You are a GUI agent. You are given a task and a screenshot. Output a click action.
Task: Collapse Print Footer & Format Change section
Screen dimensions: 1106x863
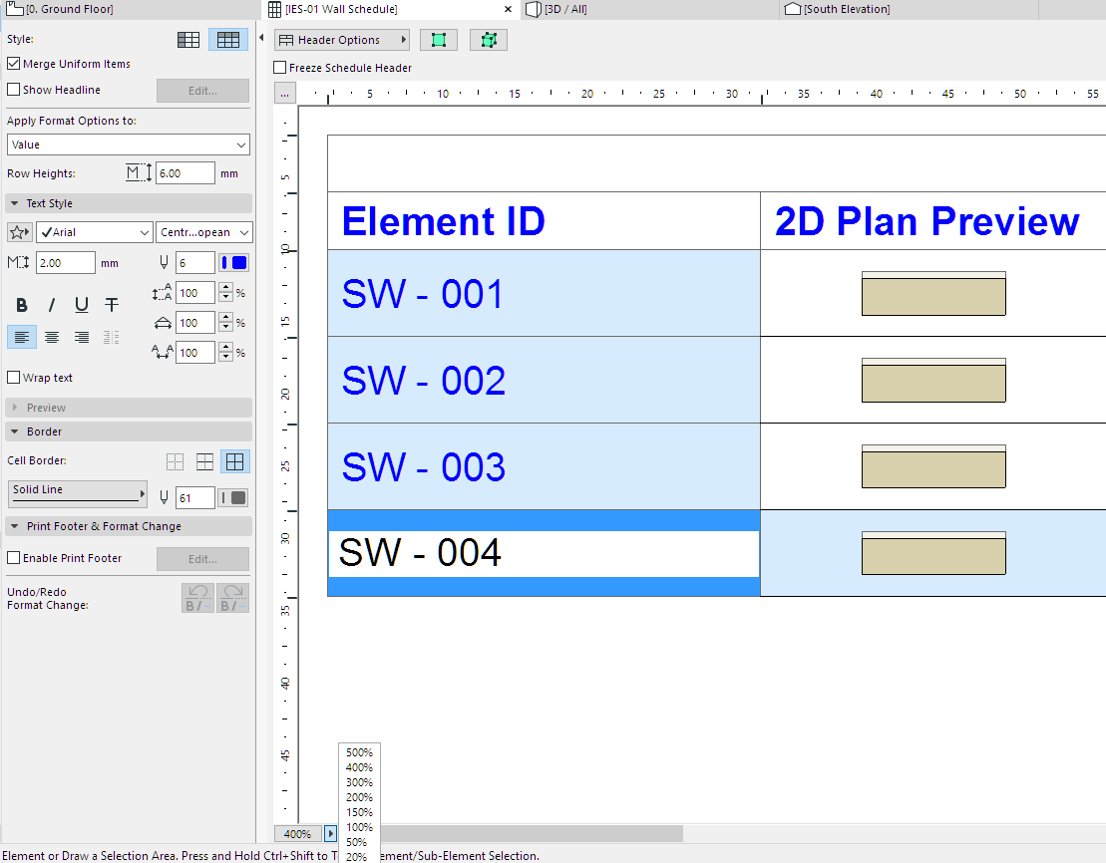[x=14, y=526]
